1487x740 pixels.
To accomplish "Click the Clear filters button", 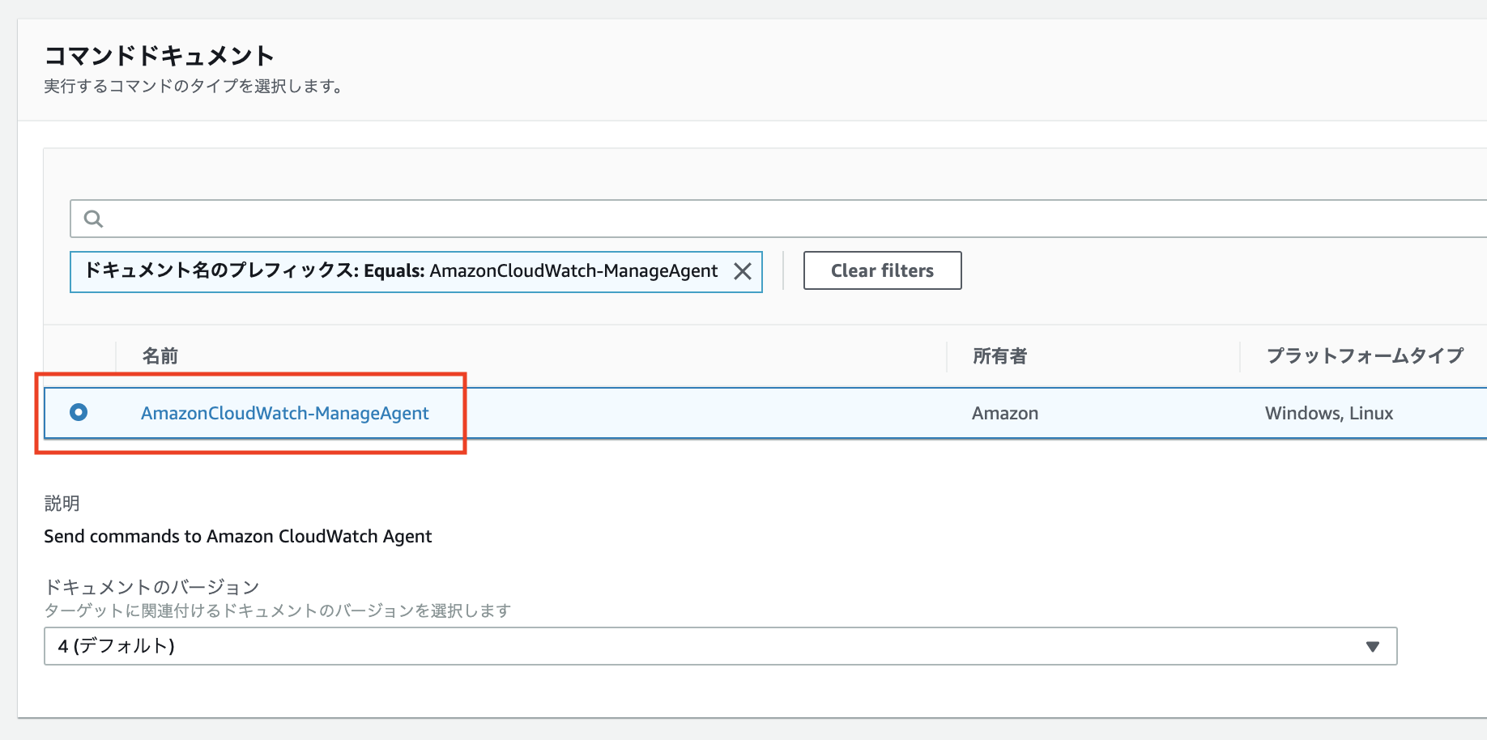I will pyautogui.click(x=882, y=270).
